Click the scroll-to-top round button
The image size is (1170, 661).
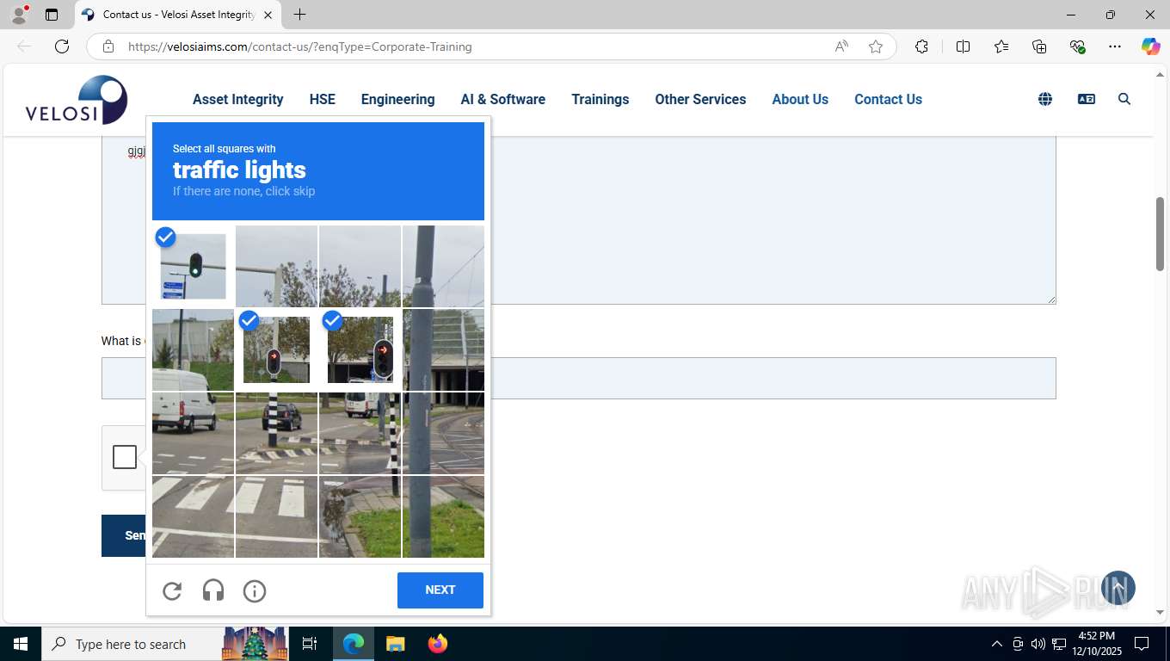1118,588
